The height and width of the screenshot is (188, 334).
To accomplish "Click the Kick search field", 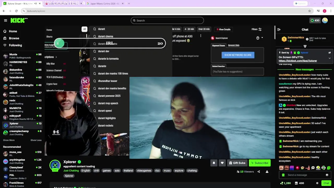I will (167, 20).
